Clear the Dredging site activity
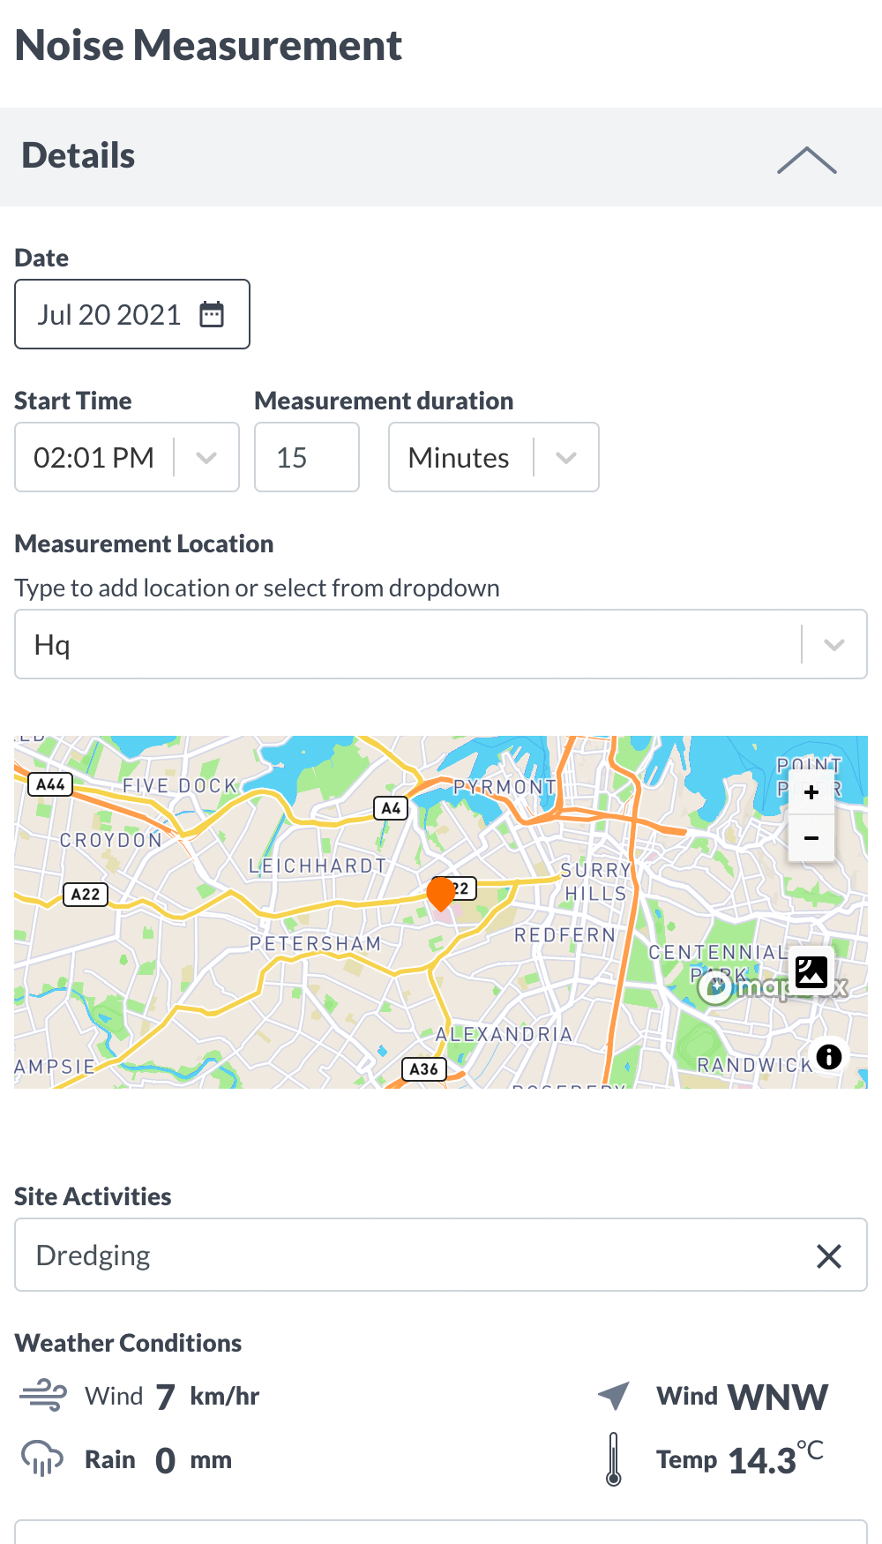The image size is (882, 1544). pyautogui.click(x=829, y=1255)
